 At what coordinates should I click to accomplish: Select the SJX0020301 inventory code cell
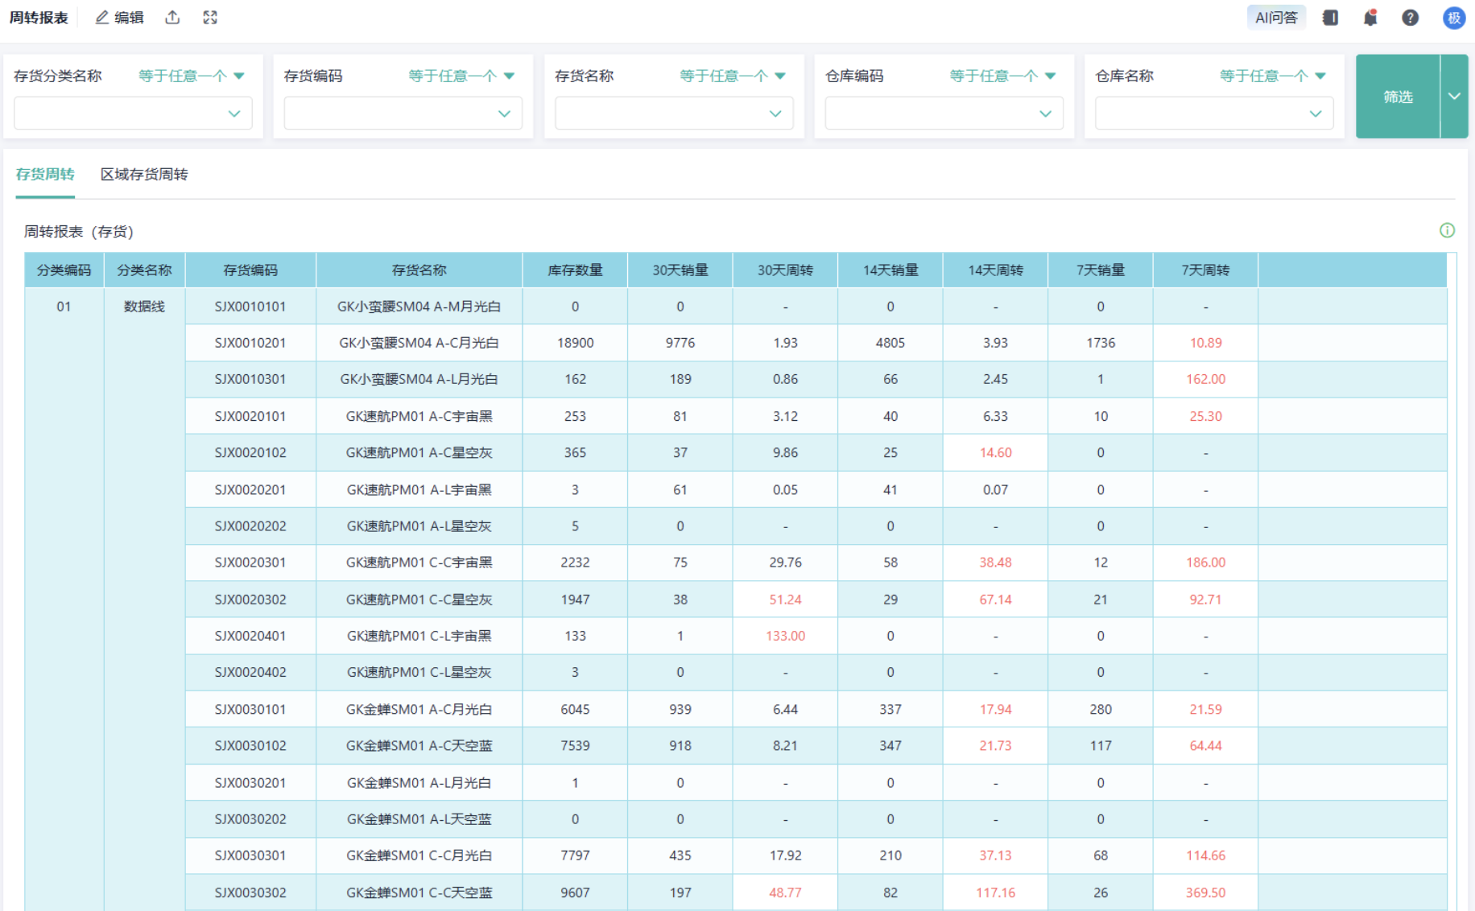250,563
